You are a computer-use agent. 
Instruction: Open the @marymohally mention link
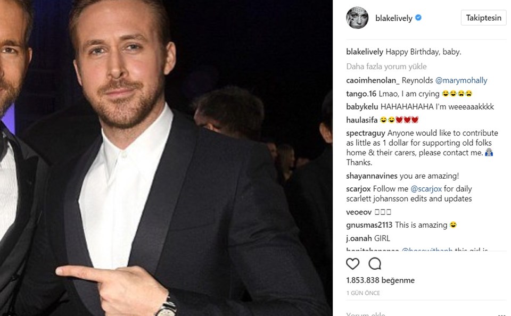pos(461,80)
